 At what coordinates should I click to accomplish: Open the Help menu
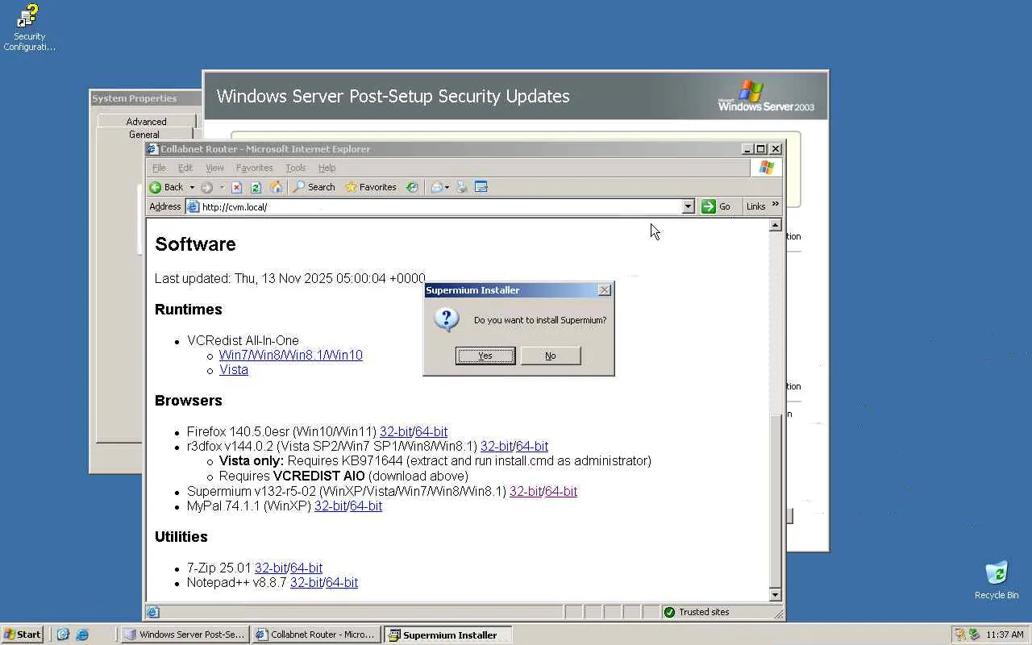coord(327,168)
